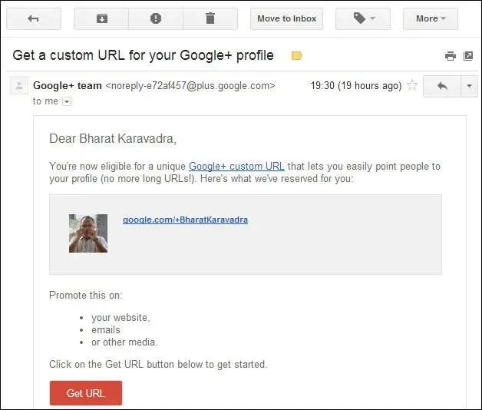Expand the reply options dropdown arrow
482x410 pixels.
(x=469, y=86)
